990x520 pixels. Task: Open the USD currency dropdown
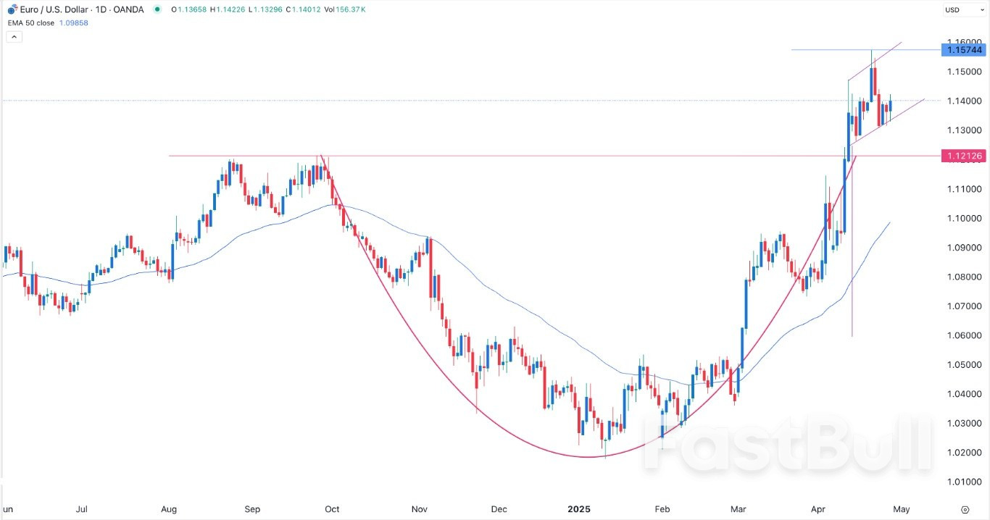[964, 9]
